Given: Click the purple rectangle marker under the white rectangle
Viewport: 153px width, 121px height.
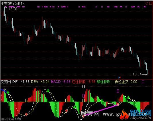Looking at the screenshot, I should pyautogui.click(x=84, y=96).
